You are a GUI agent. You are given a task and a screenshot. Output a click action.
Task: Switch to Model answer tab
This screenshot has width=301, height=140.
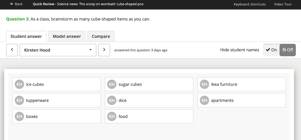[67, 36]
